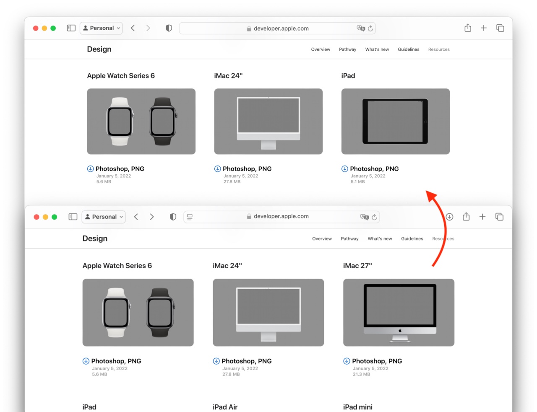Click iPad Air heading in bottom window
This screenshot has height=412, width=537.
(x=225, y=407)
